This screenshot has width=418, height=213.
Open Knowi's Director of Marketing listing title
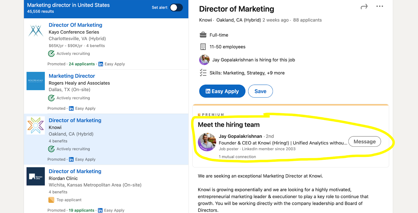(75, 120)
